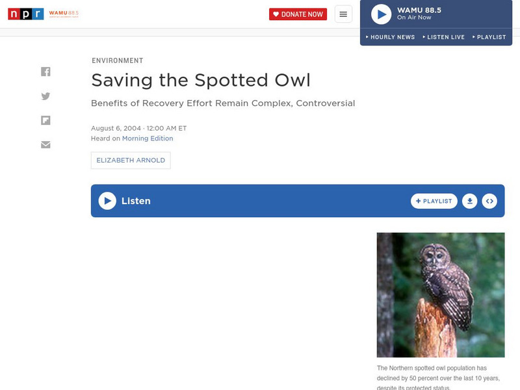Viewport: 520px width, 390px height.
Task: Go to the Environment section
Action: (118, 60)
